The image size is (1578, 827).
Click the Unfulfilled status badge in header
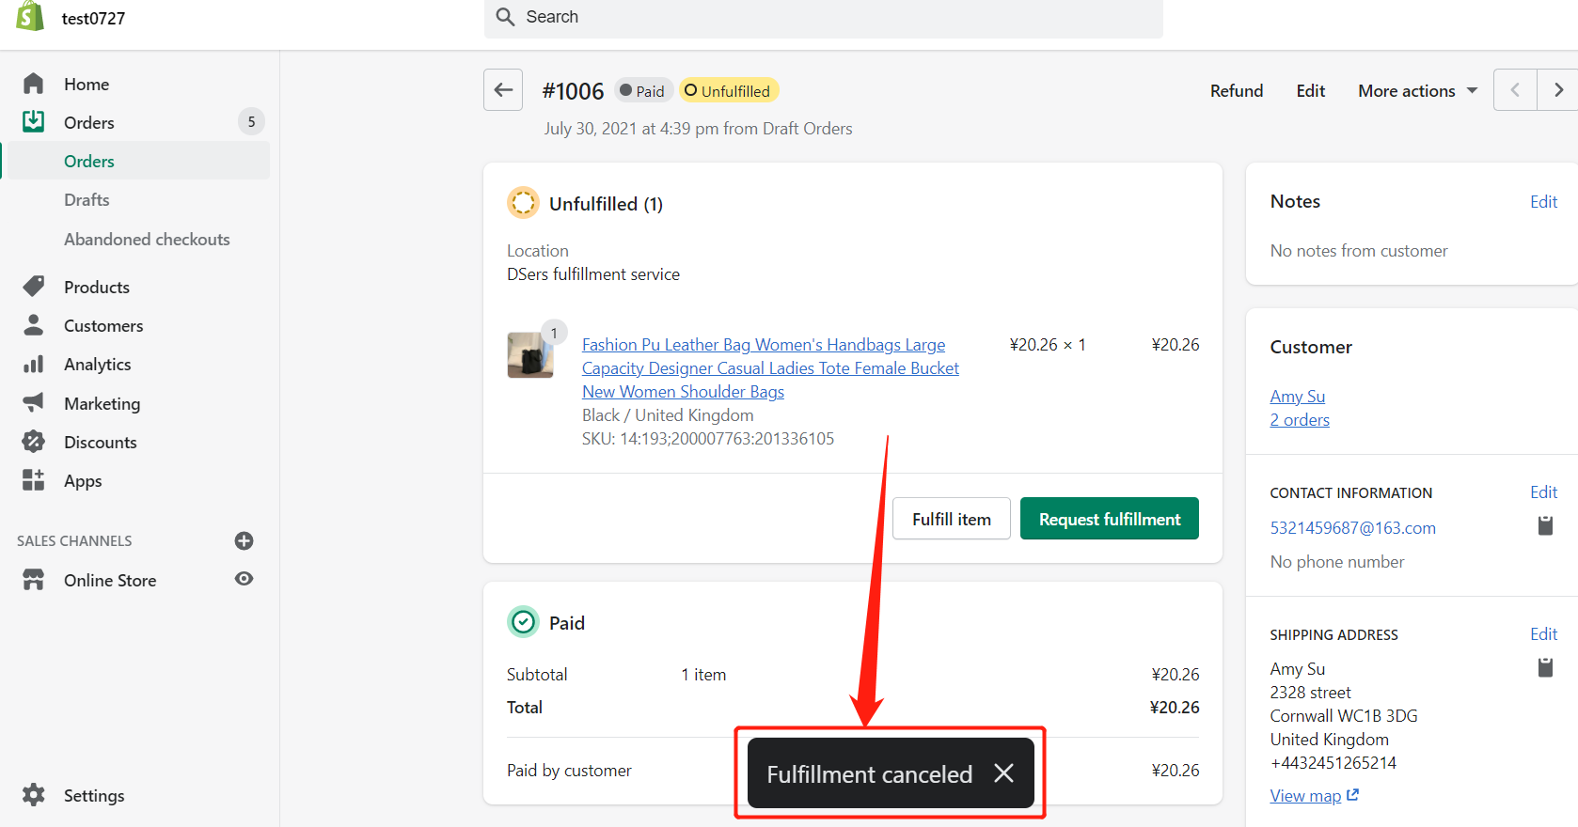pos(729,91)
